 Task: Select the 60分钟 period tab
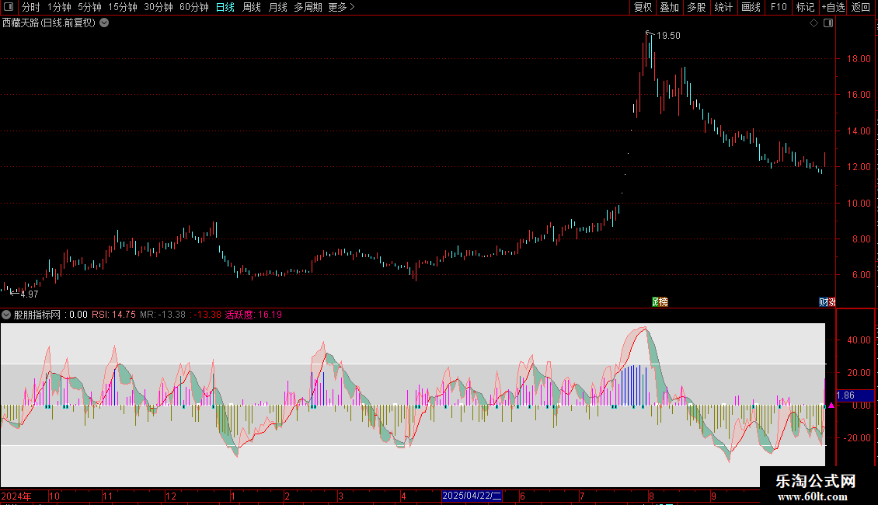[194, 7]
